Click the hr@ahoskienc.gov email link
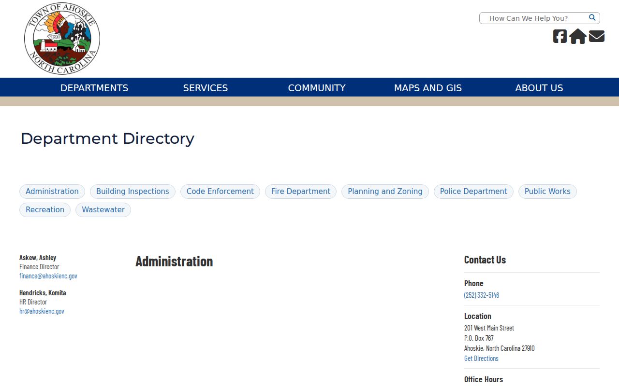The width and height of the screenshot is (619, 386). (x=42, y=311)
